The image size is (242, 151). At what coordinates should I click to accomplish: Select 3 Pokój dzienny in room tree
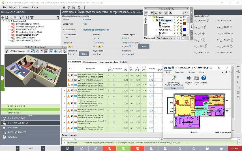coord(30,27)
